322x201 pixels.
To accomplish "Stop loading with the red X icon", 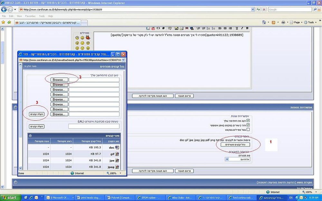I will click(264, 9).
